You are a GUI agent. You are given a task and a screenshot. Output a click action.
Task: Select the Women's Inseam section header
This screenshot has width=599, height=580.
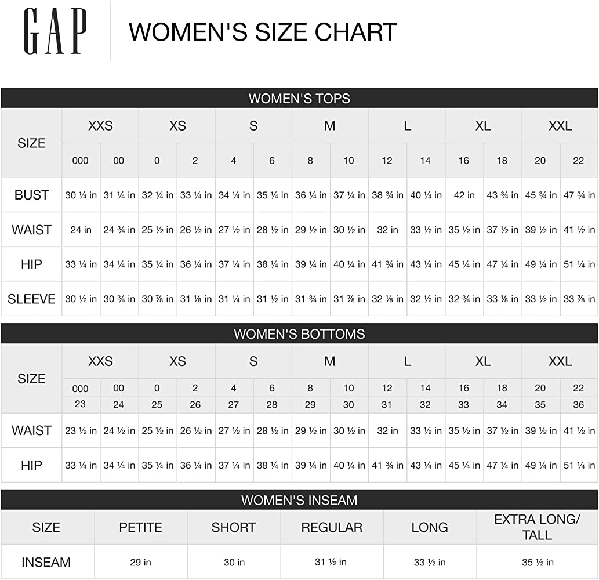pos(299,500)
